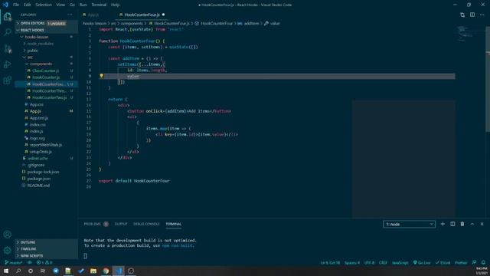490x276 pixels.
Task: Open the Manage gear in activity bar
Action: (8, 250)
